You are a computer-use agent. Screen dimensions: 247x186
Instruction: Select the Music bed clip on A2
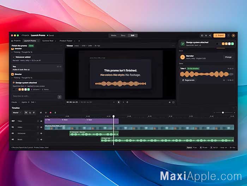(x=167, y=140)
